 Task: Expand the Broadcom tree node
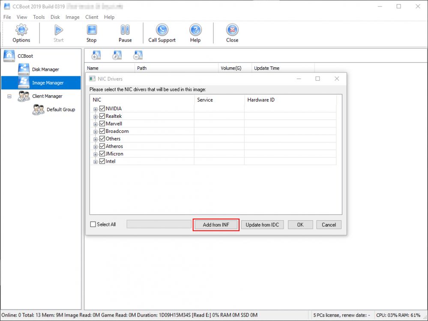[95, 132]
